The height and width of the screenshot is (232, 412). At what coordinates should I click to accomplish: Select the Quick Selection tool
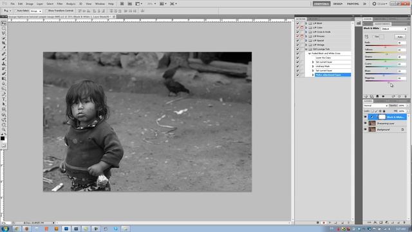[3, 39]
